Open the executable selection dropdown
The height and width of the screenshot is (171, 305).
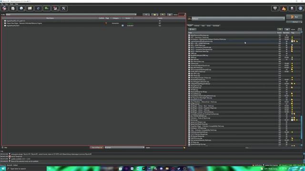tap(238, 19)
